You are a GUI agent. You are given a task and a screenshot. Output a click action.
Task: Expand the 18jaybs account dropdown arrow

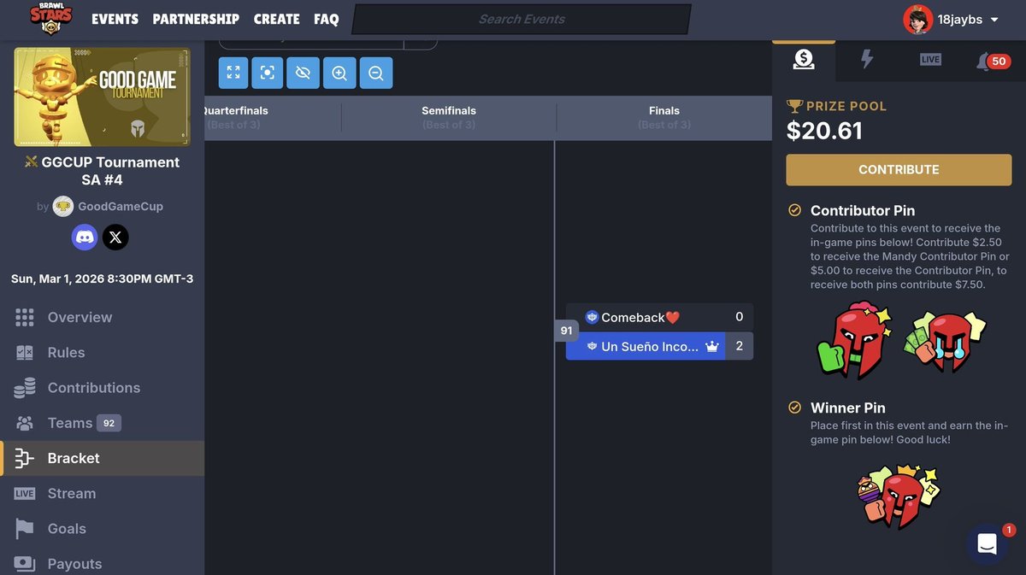(x=994, y=20)
